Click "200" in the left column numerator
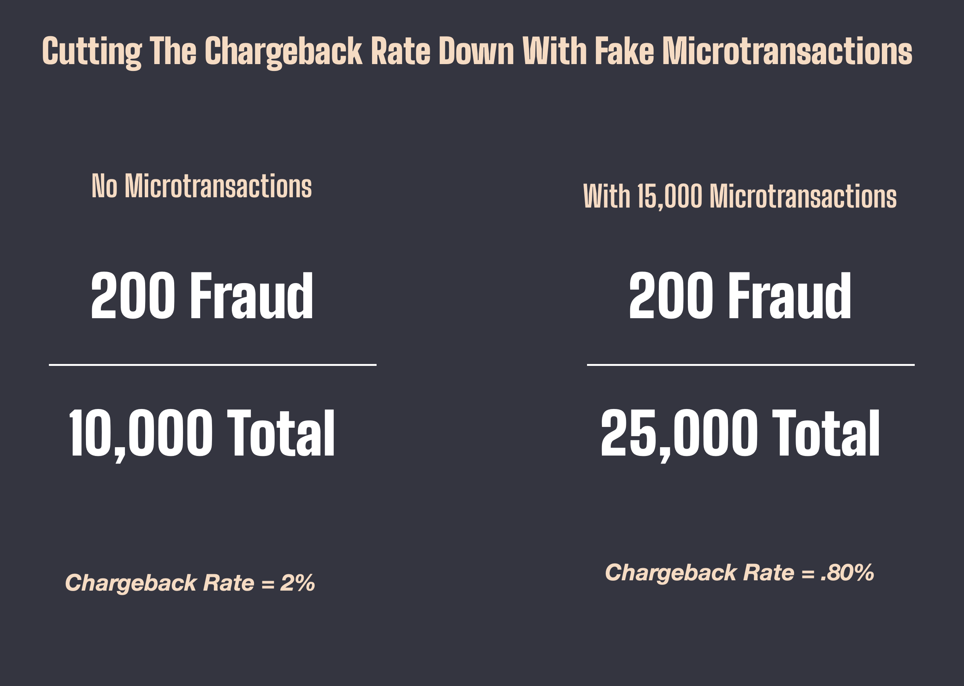This screenshot has width=964, height=686. point(133,295)
